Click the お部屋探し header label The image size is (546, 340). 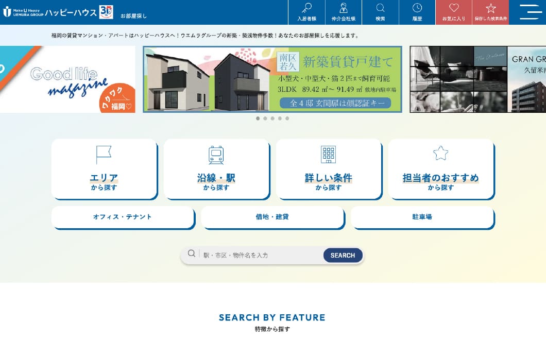tap(134, 15)
